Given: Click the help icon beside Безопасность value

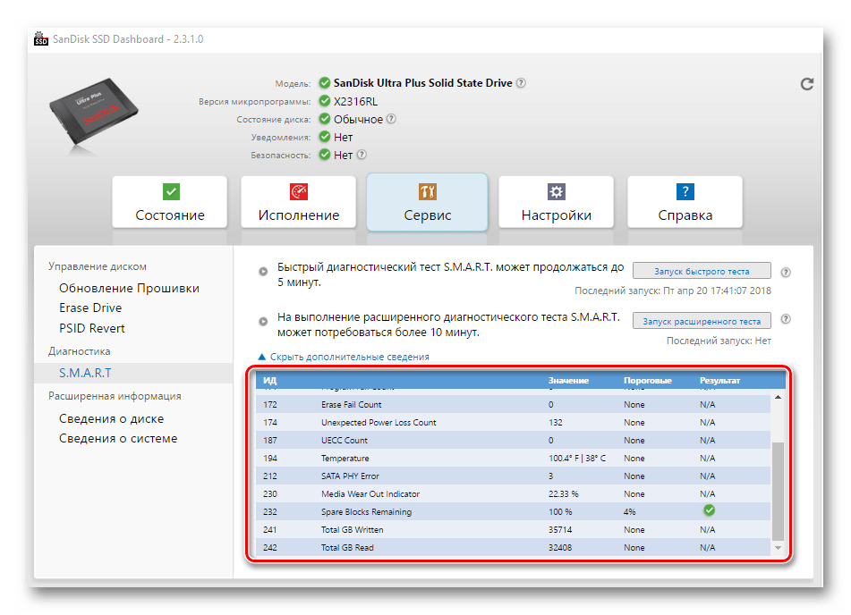Looking at the screenshot, I should click(x=362, y=155).
